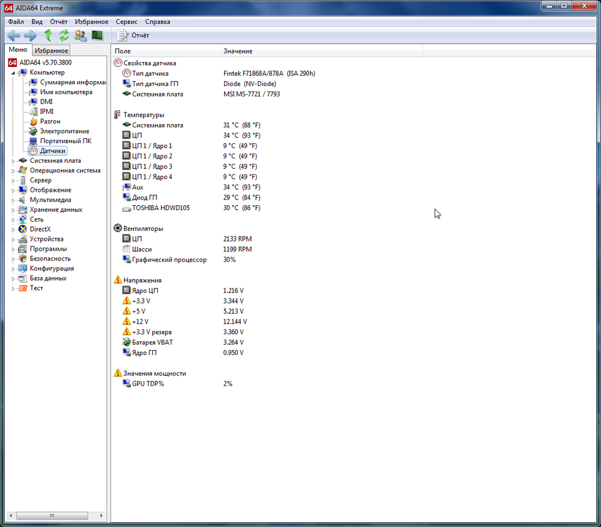Open the Справка menu
Viewport: 601px width, 527px height.
158,22
